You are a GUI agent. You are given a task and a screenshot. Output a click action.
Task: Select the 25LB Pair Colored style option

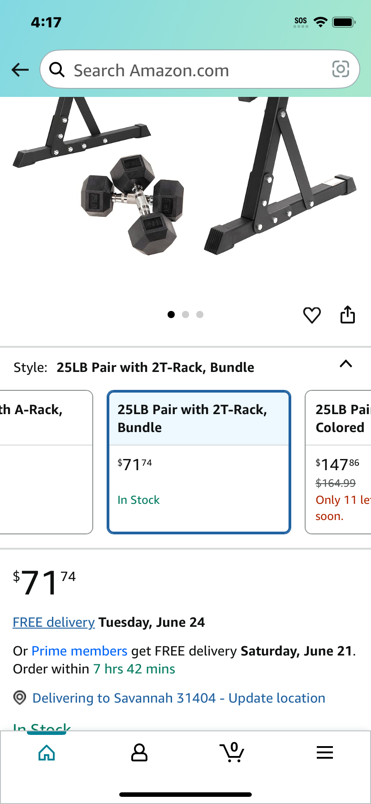(x=338, y=462)
